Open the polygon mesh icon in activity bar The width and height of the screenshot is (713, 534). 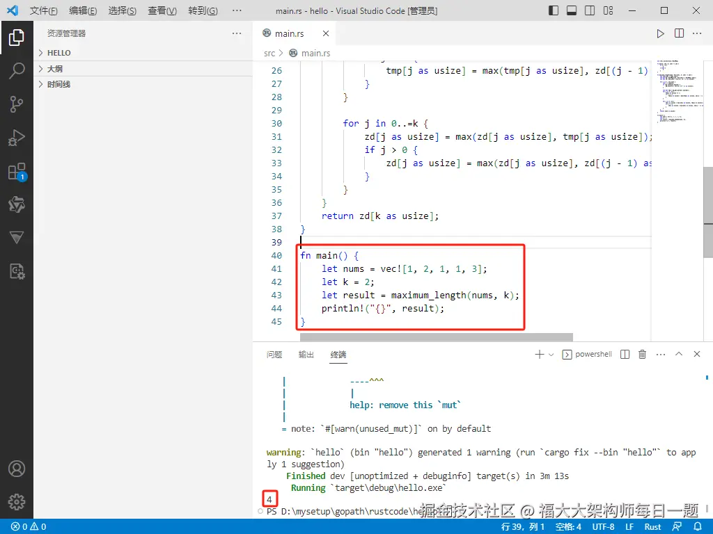tap(17, 205)
